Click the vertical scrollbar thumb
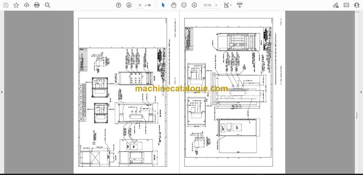The image size is (363, 175). click(357, 115)
